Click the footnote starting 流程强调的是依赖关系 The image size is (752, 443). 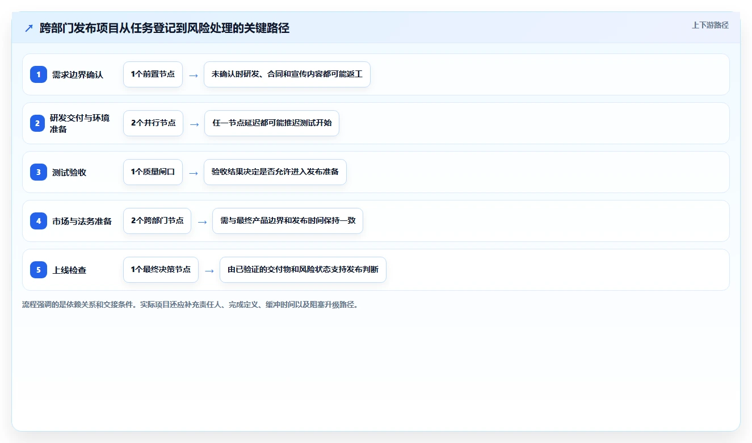click(x=190, y=305)
